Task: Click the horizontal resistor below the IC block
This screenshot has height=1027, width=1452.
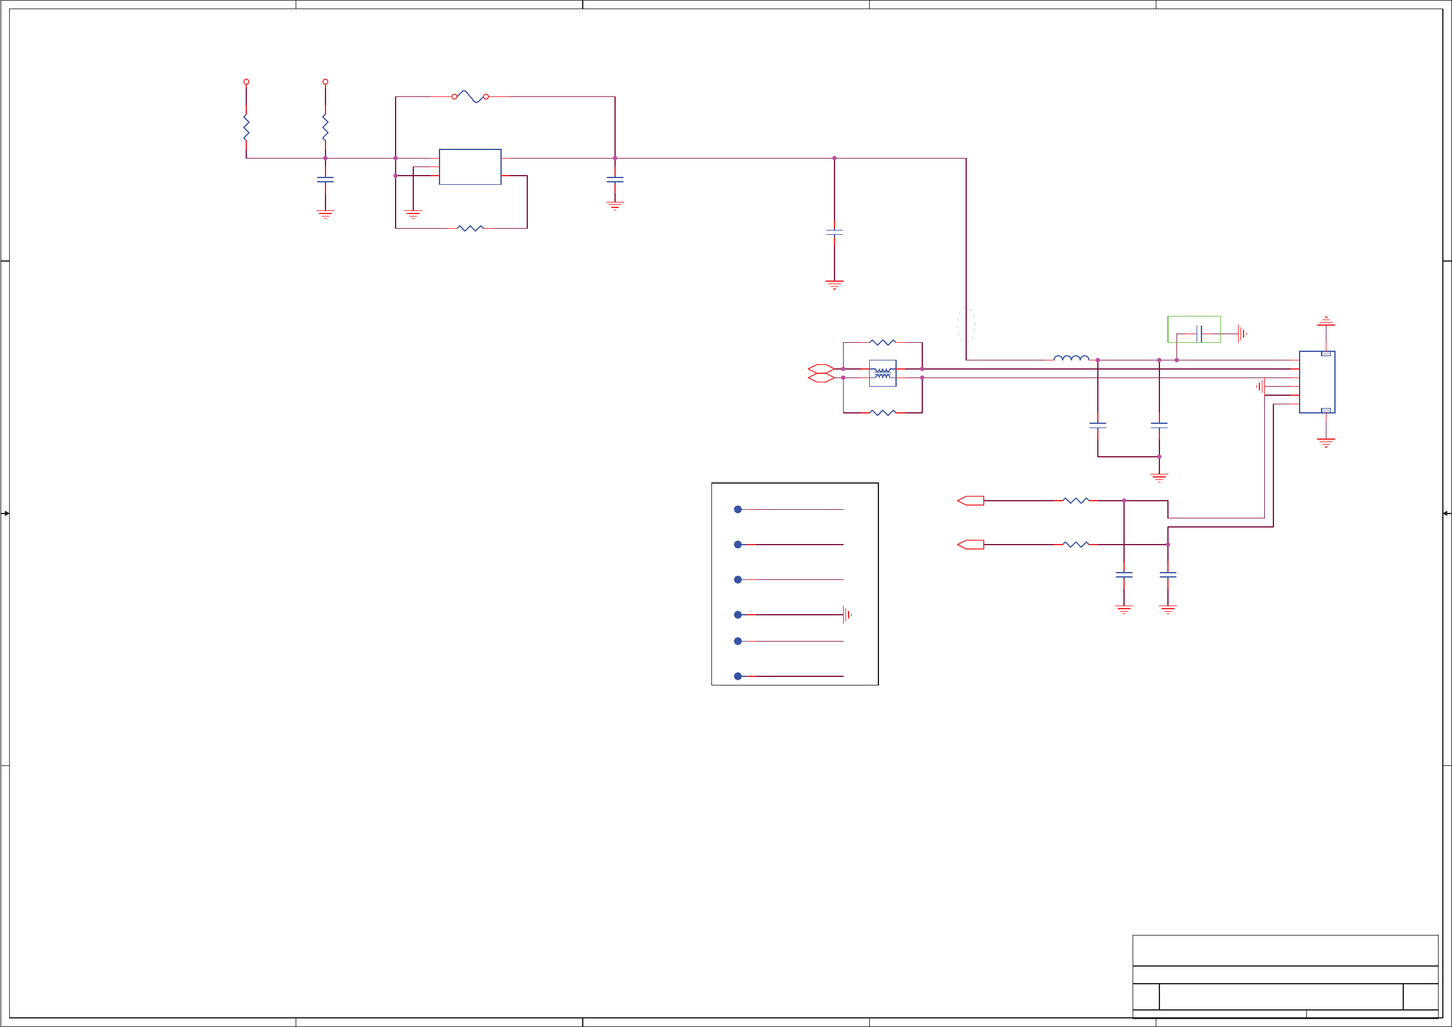Action: [470, 229]
